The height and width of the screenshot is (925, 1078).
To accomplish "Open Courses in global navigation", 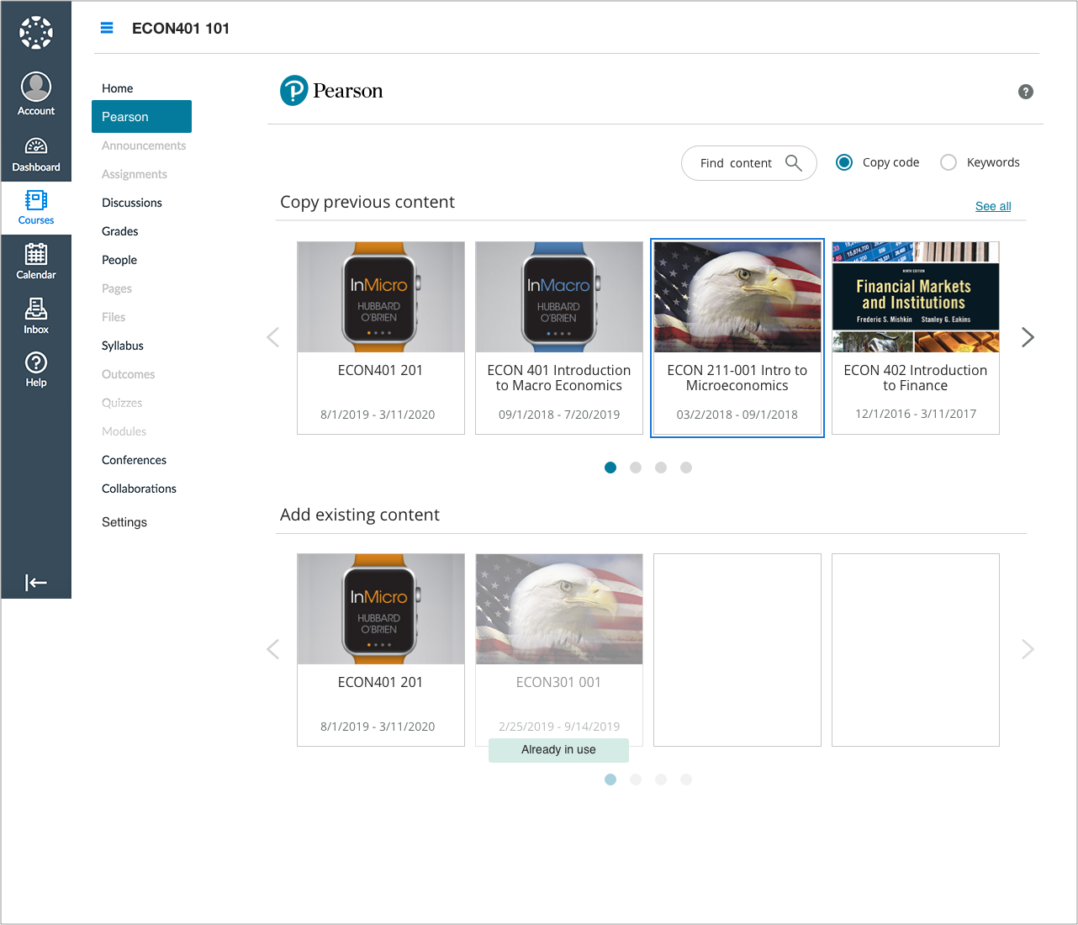I will click(x=36, y=208).
